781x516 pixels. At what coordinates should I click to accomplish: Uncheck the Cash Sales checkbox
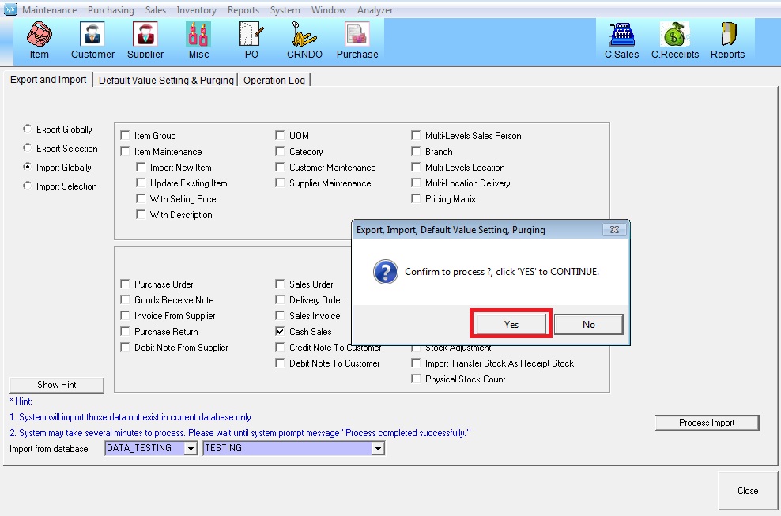point(281,332)
